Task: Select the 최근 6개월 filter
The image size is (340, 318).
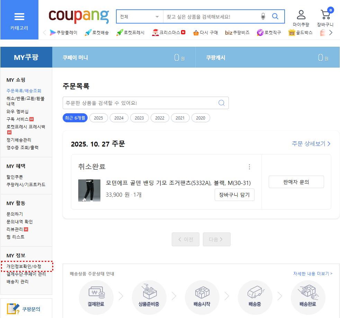Action: [x=75, y=118]
